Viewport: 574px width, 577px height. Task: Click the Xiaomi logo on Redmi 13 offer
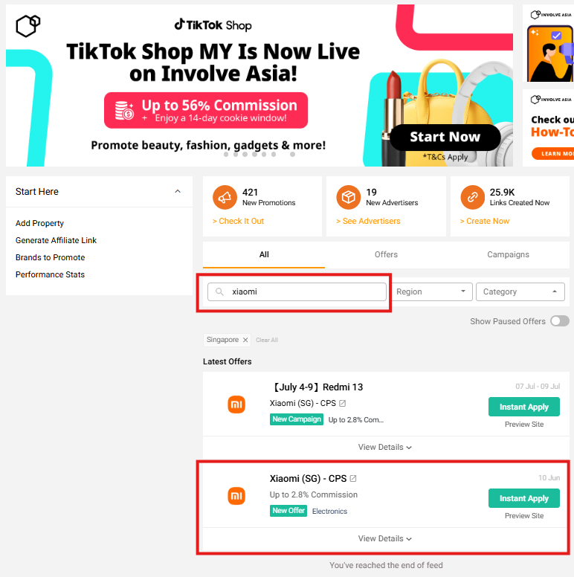click(236, 404)
